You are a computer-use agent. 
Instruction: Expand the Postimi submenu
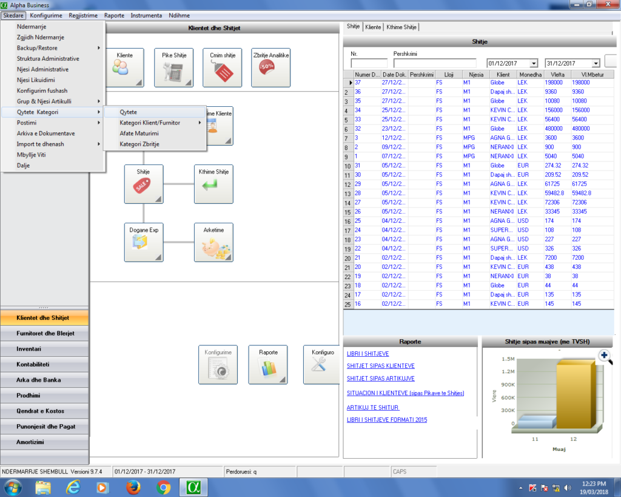53,123
